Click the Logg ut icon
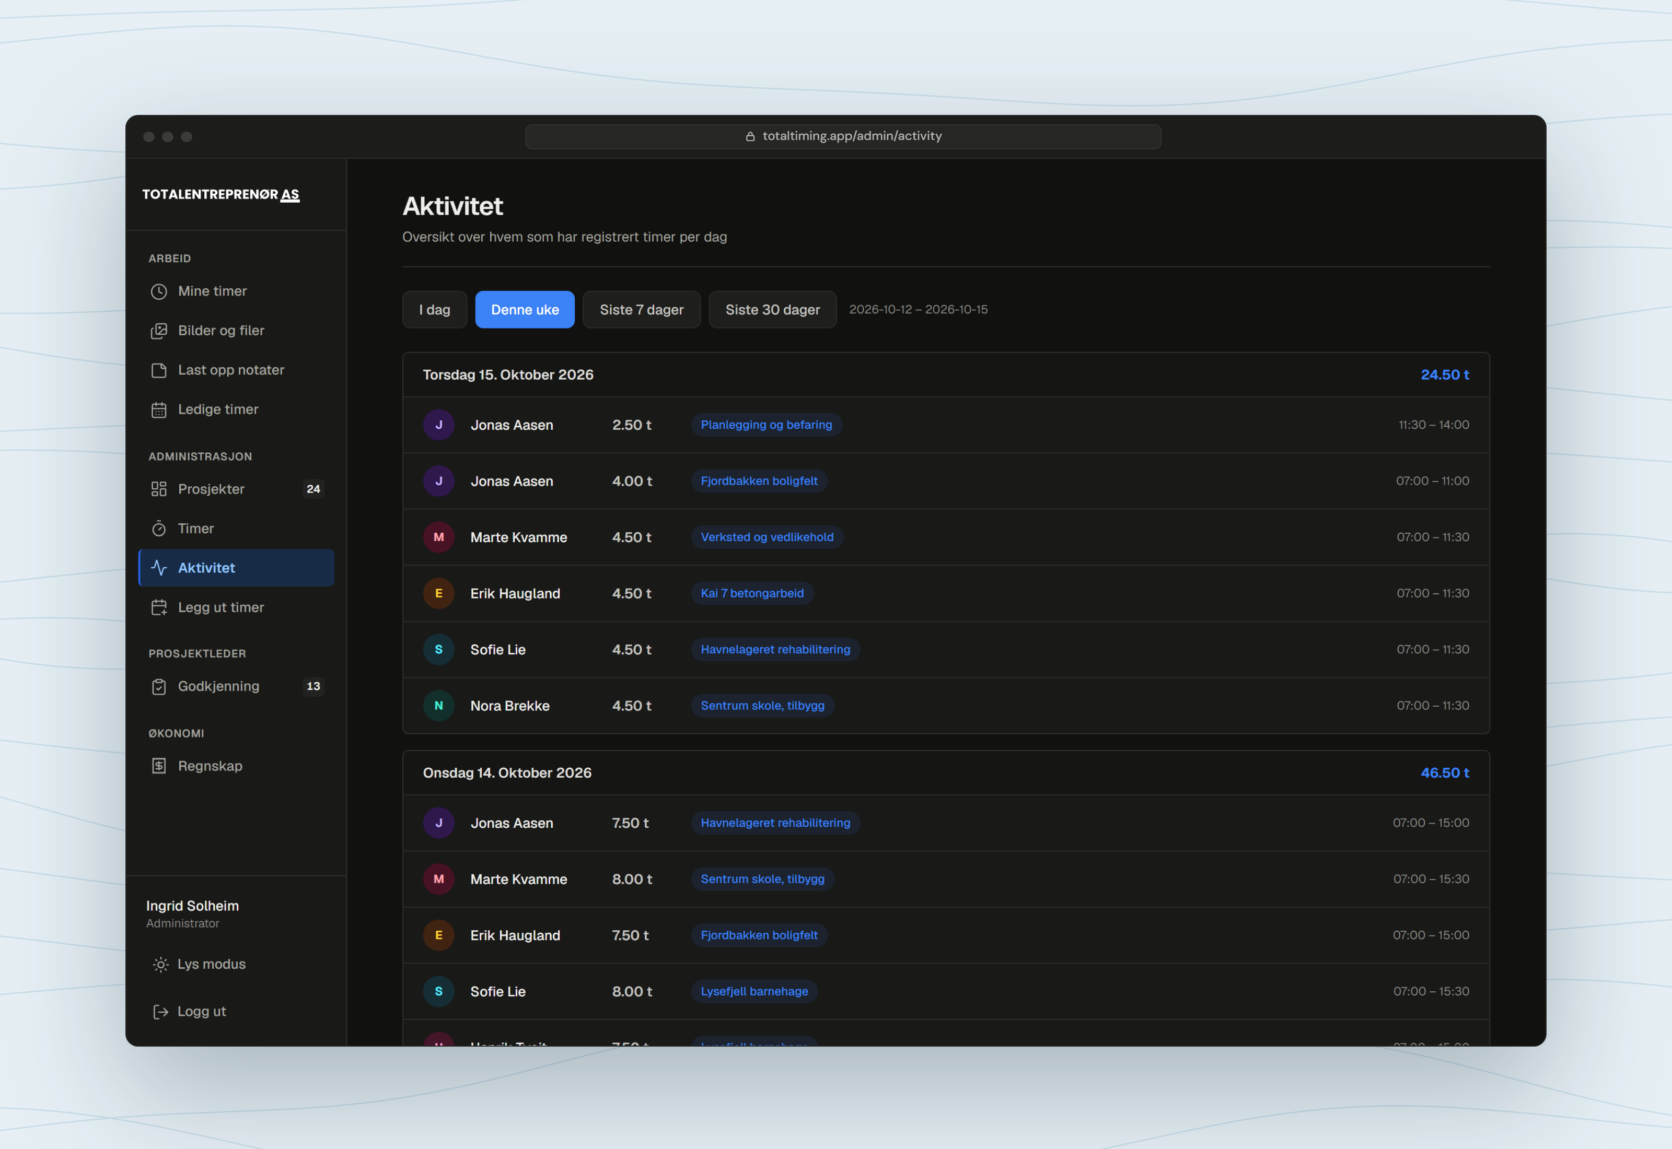The image size is (1672, 1149). [x=160, y=1012]
